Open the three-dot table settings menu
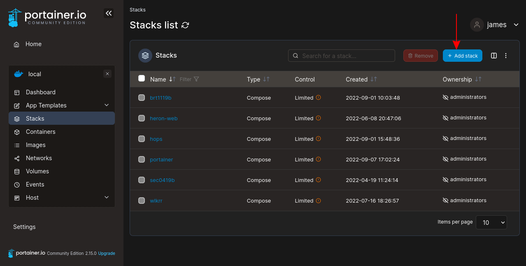 click(506, 56)
